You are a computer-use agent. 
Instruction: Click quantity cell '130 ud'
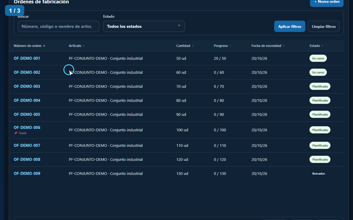(182, 174)
